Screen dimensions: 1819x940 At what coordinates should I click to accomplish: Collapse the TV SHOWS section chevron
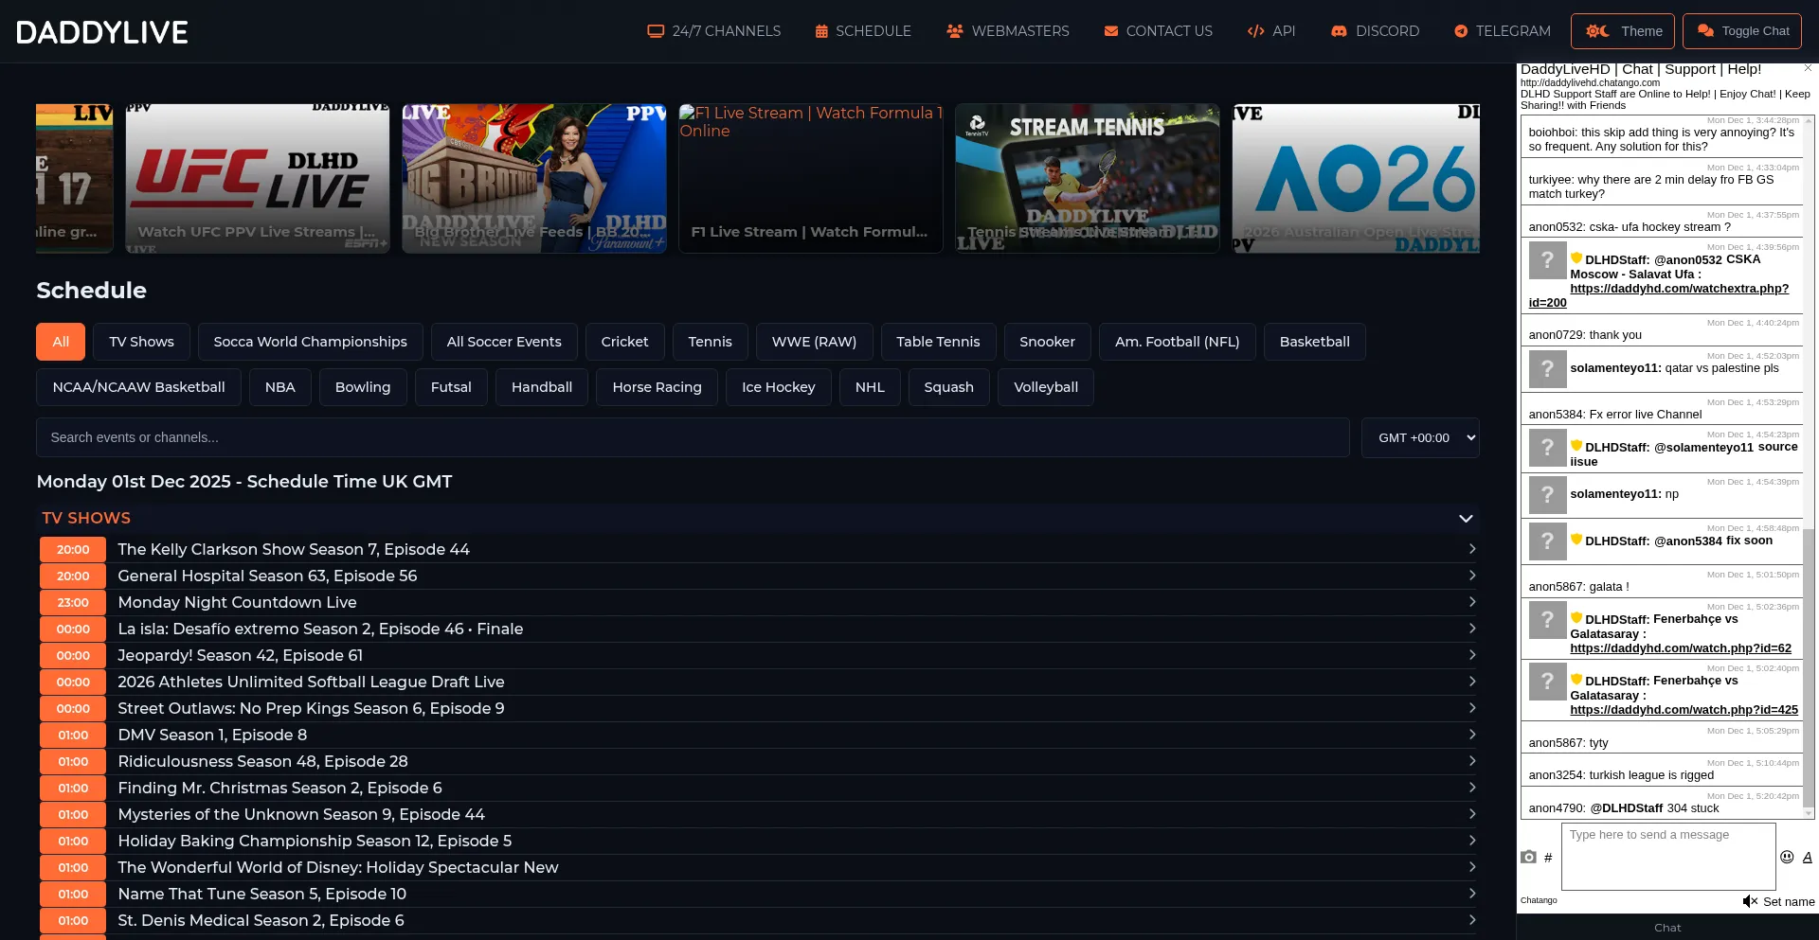1465,518
